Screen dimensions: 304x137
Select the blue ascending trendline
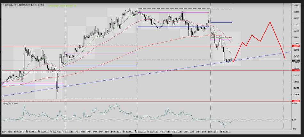point(128,76)
